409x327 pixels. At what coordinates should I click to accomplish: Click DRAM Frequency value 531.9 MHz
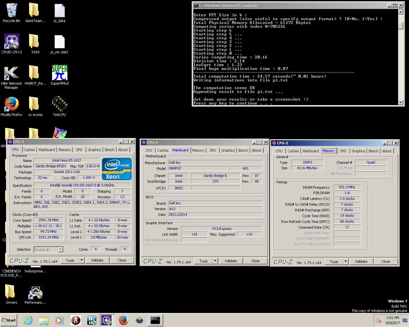tap(347, 187)
